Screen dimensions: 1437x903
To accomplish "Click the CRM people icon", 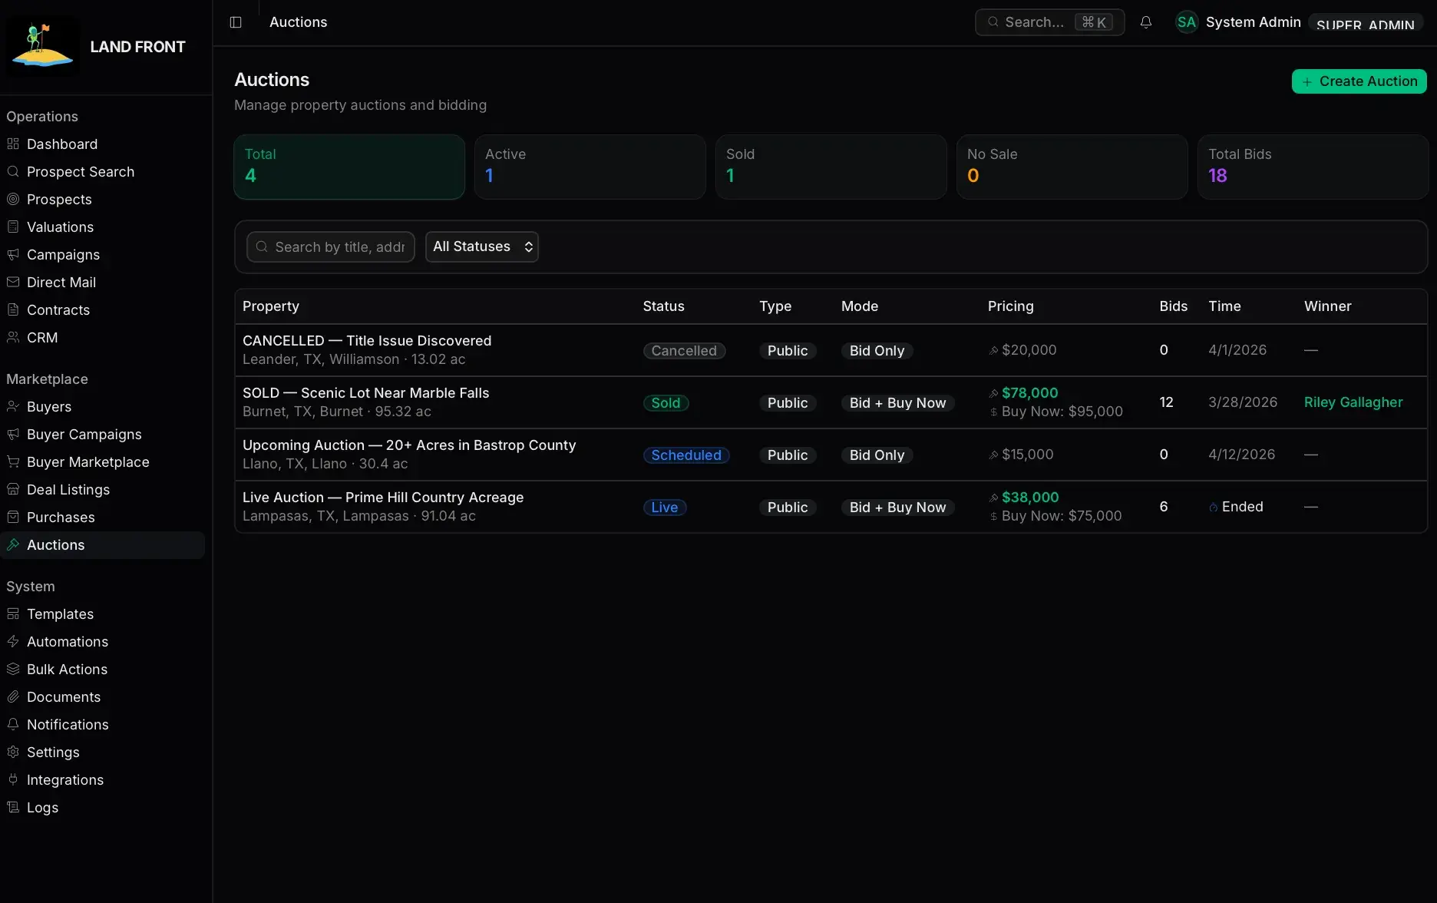I will coord(13,337).
